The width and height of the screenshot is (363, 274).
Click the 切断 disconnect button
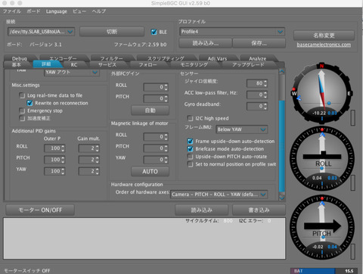pos(112,32)
